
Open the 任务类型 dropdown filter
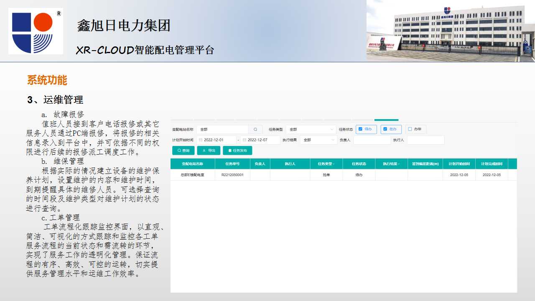pyautogui.click(x=311, y=130)
